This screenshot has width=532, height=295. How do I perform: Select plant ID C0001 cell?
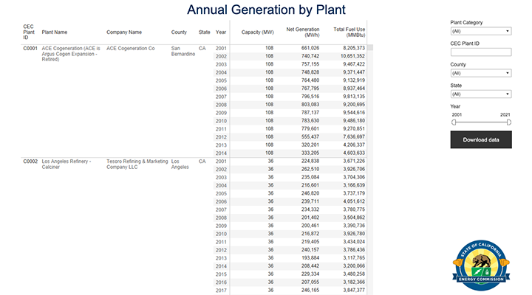(x=30, y=49)
